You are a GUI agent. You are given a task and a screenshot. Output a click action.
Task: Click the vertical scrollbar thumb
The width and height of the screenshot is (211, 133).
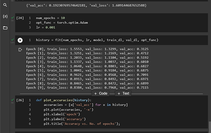pyautogui.click(x=210, y=127)
